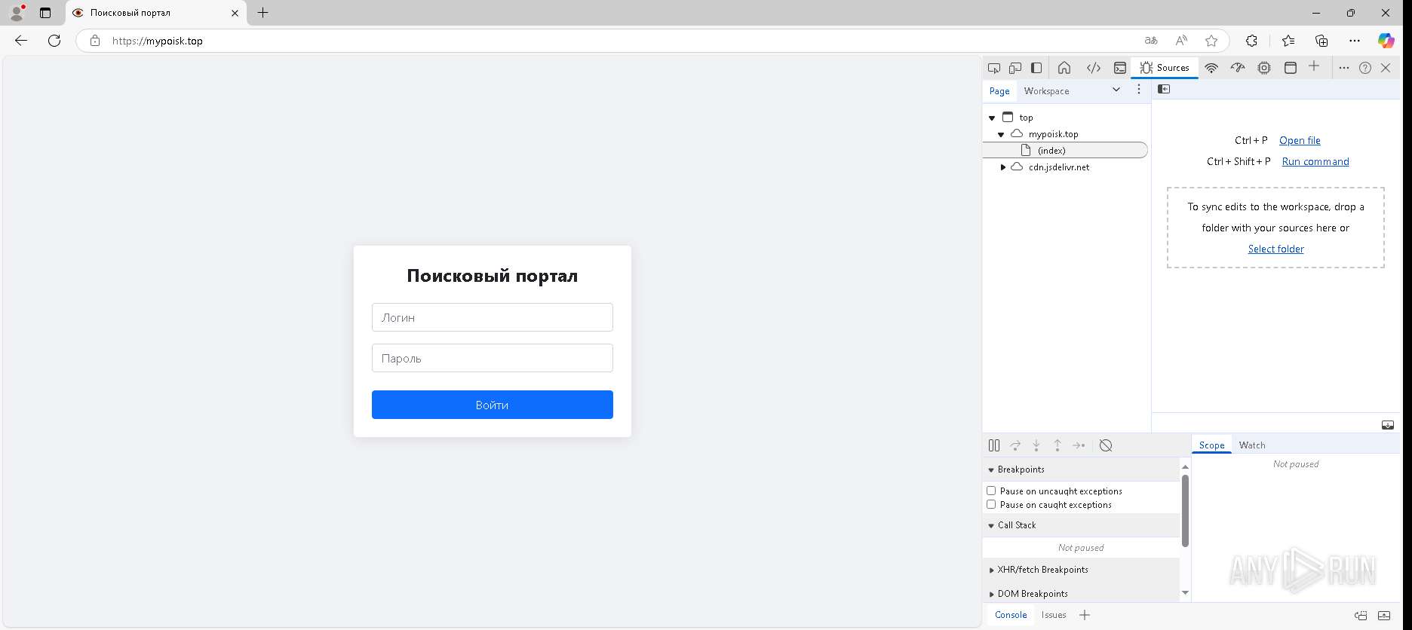Click the debugger sidebar scroll down arrow
This screenshot has width=1412, height=630.
pos(1185,593)
